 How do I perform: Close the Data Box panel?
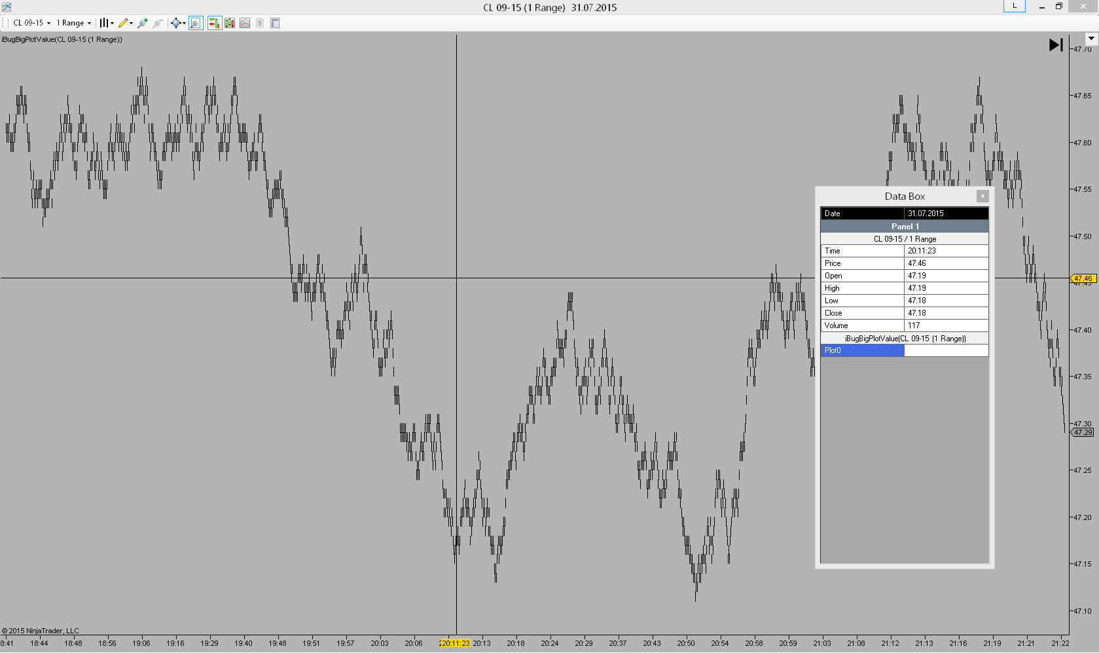(x=982, y=196)
